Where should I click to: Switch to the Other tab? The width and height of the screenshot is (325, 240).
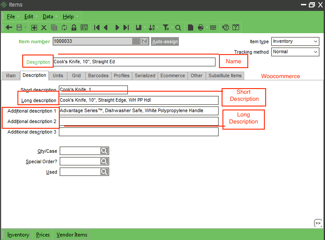coord(196,75)
